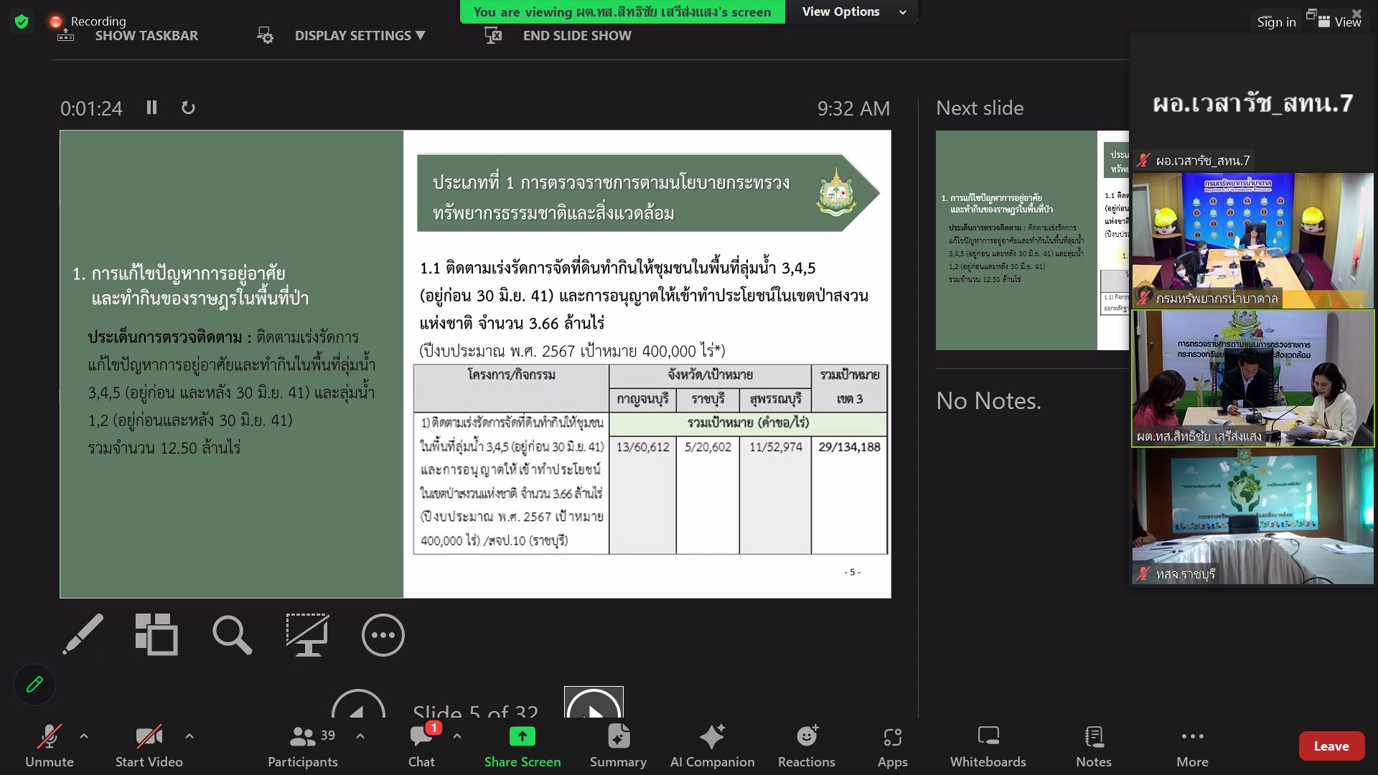Click the 'No Notes.' speaker notes area
The image size is (1378, 775).
click(988, 400)
